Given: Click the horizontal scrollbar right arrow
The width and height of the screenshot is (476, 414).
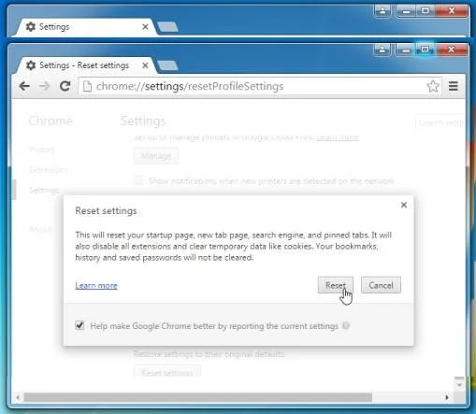Looking at the screenshot, I should (x=447, y=397).
